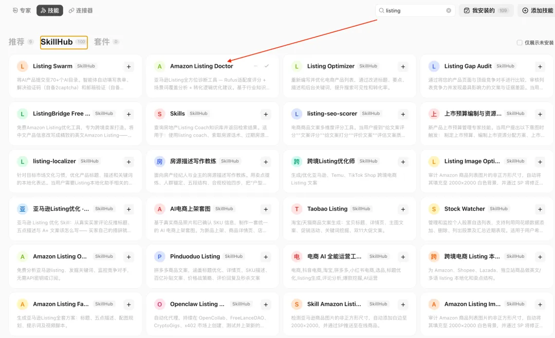
Task: Add the Taobao Listing skill
Action: (x=403, y=209)
